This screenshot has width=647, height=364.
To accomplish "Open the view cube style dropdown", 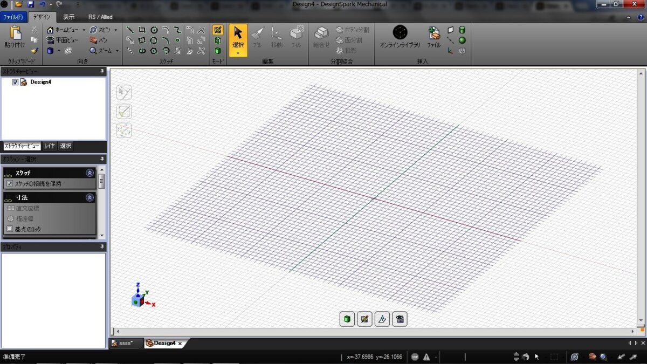I will click(59, 51).
